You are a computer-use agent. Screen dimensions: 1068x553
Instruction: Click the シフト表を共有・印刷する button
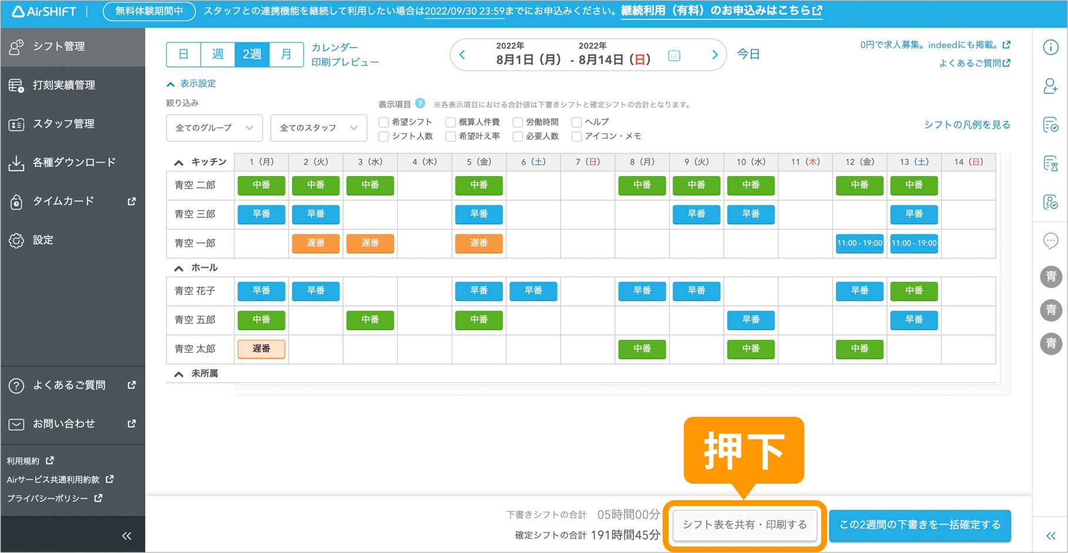[x=745, y=525]
